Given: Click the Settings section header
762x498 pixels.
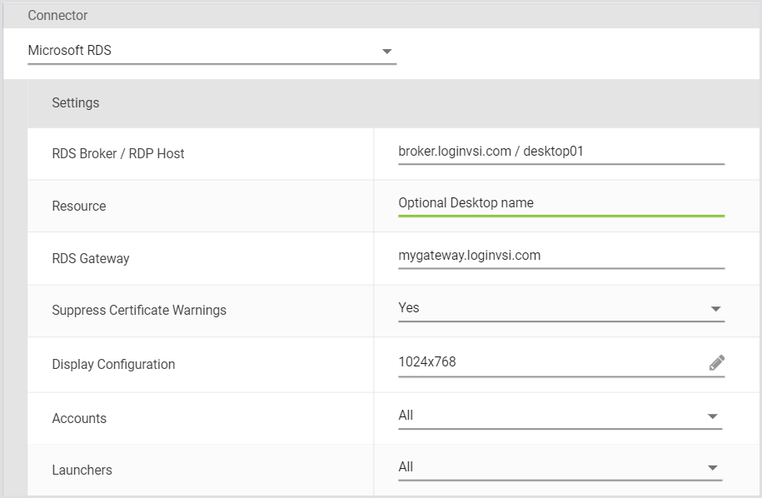Looking at the screenshot, I should pyautogui.click(x=76, y=103).
